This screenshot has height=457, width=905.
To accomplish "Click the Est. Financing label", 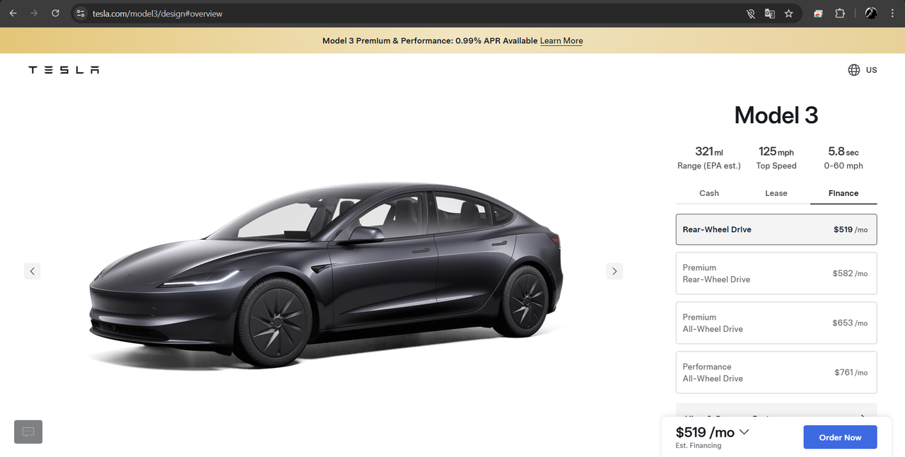I will coord(699,446).
